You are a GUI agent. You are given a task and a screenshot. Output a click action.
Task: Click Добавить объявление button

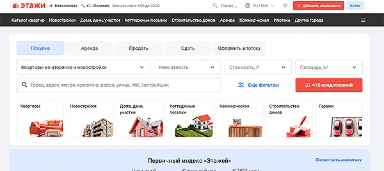318,6
